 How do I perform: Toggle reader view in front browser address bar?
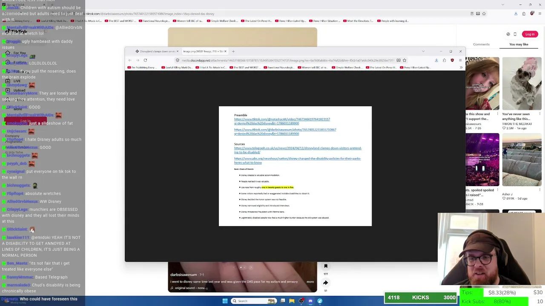tap(399, 60)
